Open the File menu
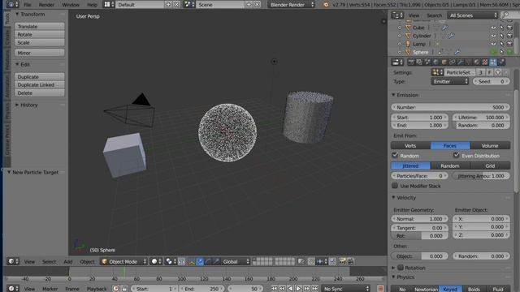The image size is (520, 292). point(28,5)
